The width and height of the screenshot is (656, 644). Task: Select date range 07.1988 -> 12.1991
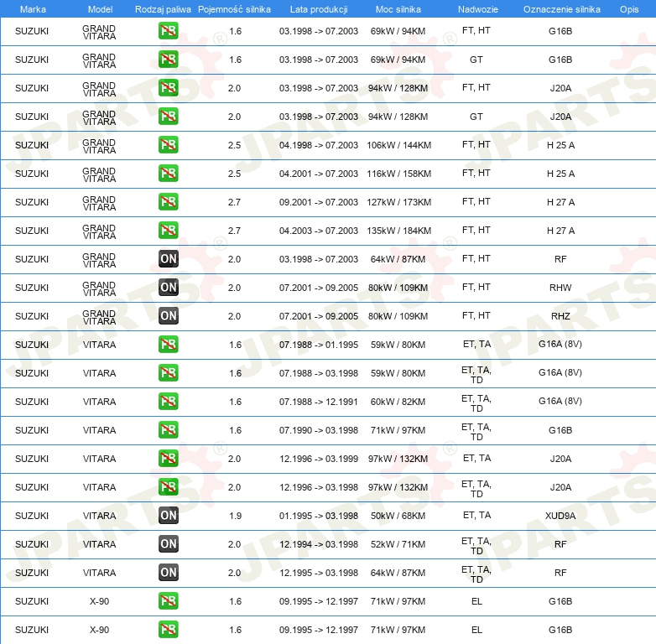(x=319, y=402)
